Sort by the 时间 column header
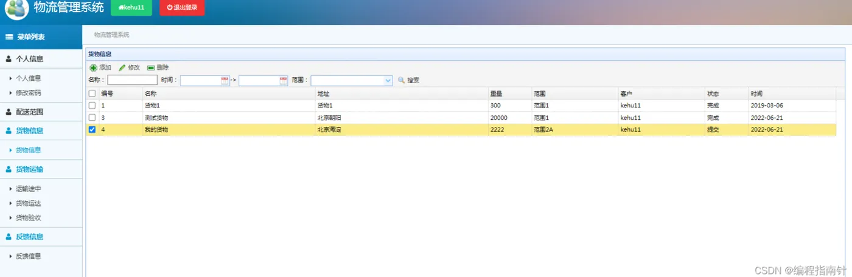The width and height of the screenshot is (852, 277). [x=792, y=94]
